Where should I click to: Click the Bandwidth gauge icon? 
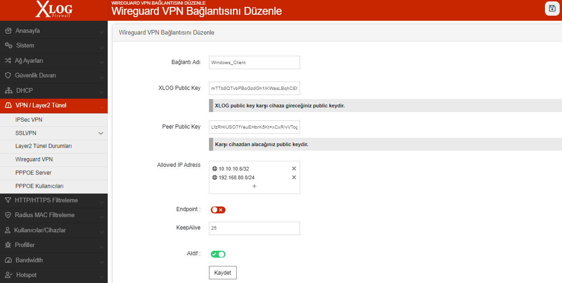click(8, 260)
